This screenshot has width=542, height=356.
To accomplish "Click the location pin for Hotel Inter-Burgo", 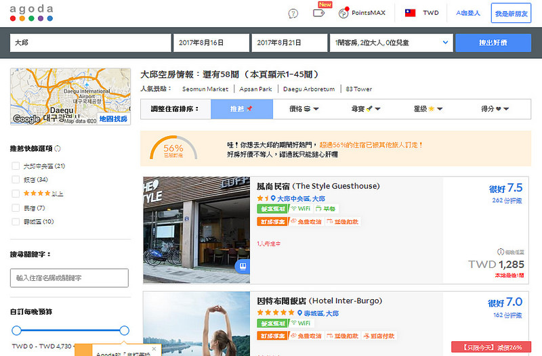I will pos(299,313).
